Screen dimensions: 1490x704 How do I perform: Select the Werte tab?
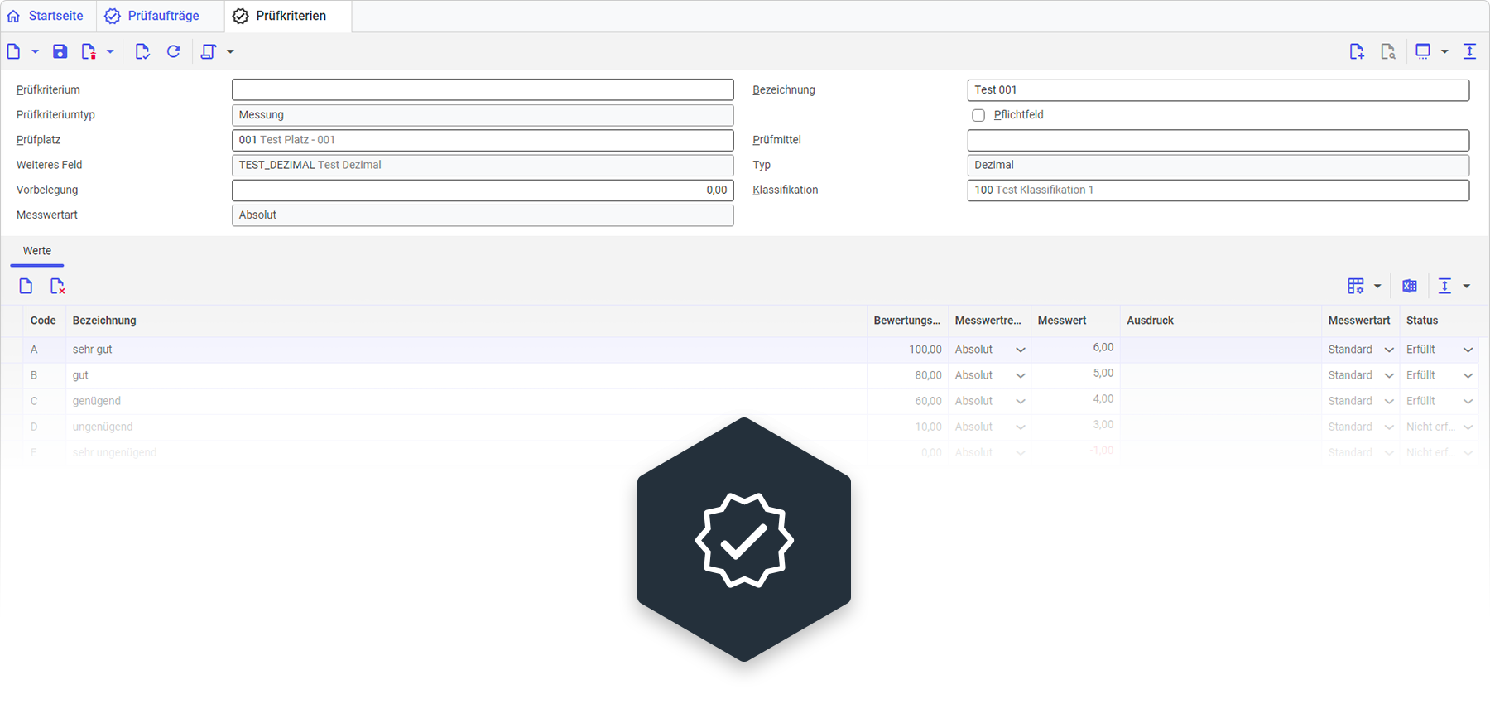tap(37, 251)
